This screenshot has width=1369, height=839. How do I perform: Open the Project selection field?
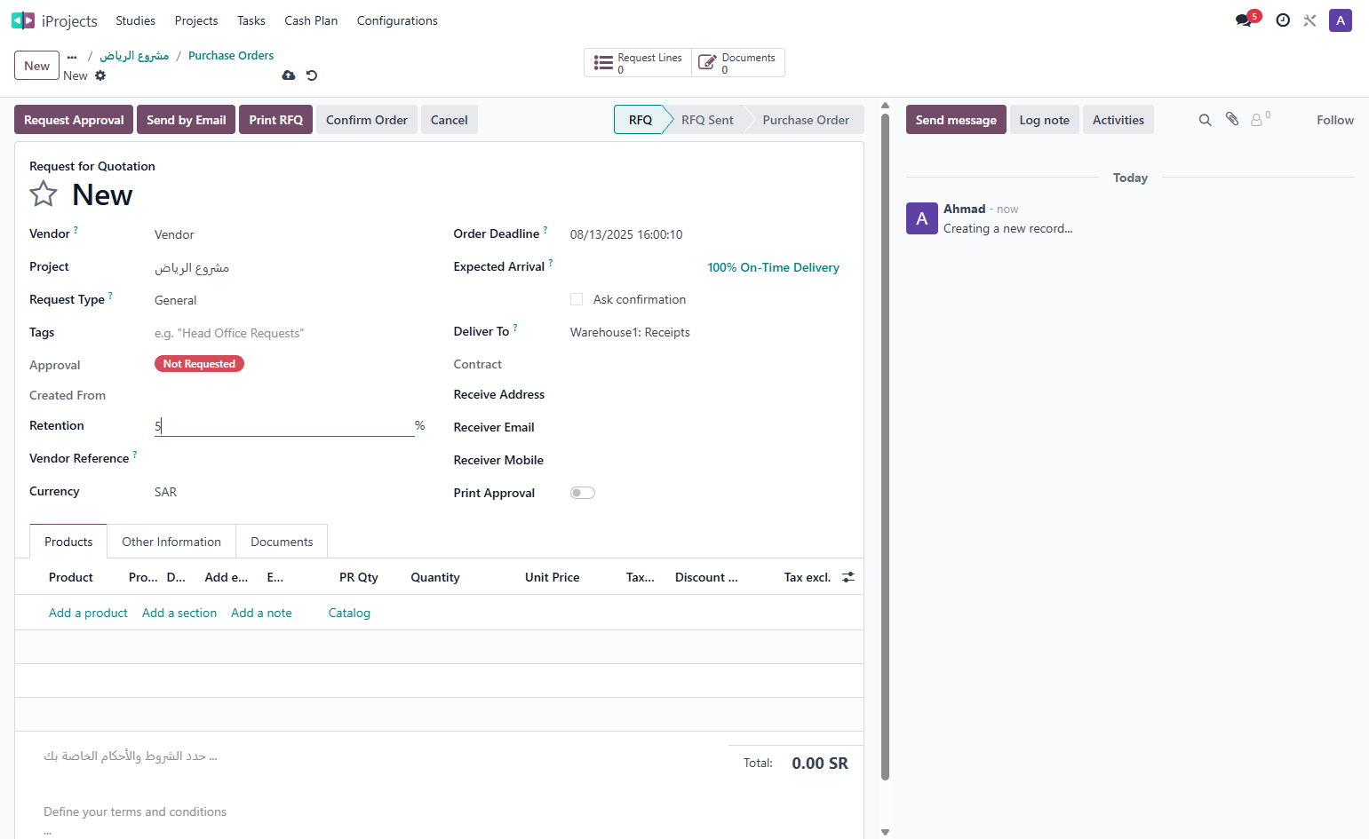coord(290,267)
